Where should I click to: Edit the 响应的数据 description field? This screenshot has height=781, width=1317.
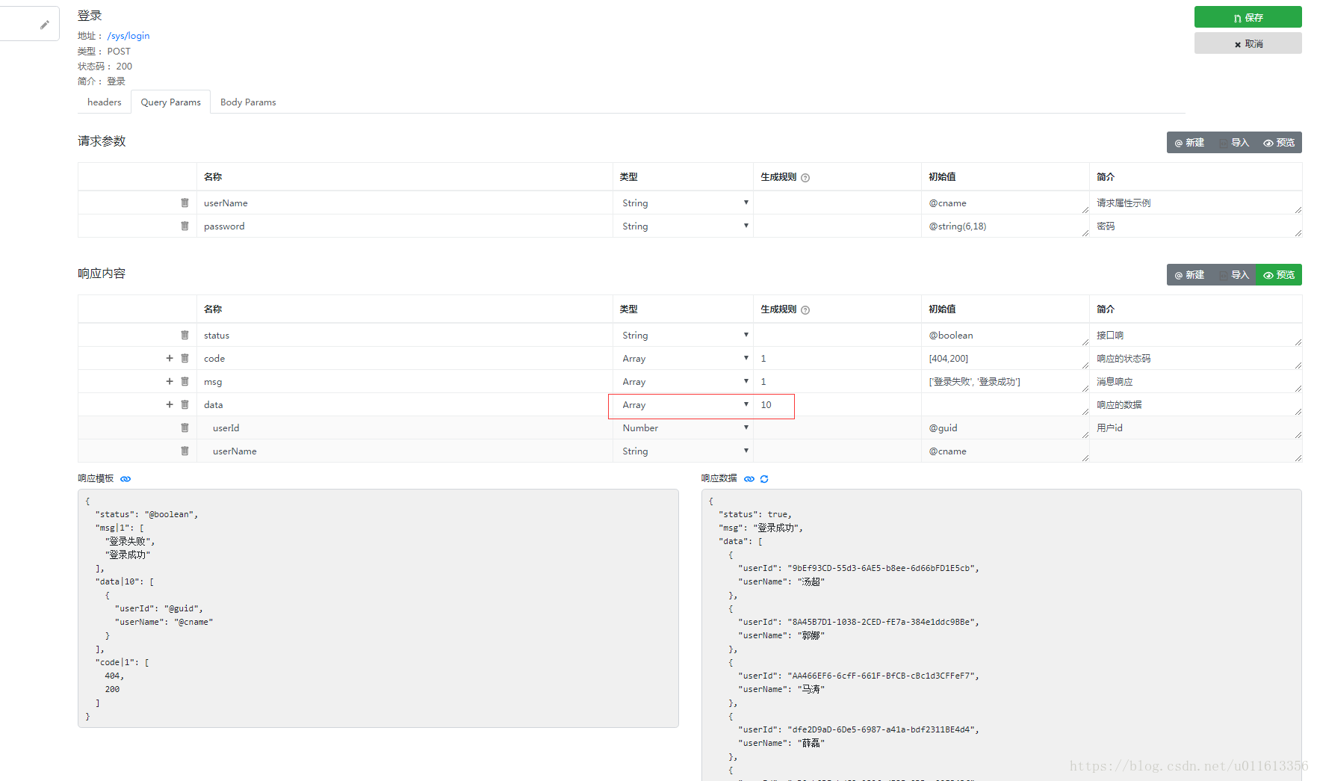pos(1196,405)
